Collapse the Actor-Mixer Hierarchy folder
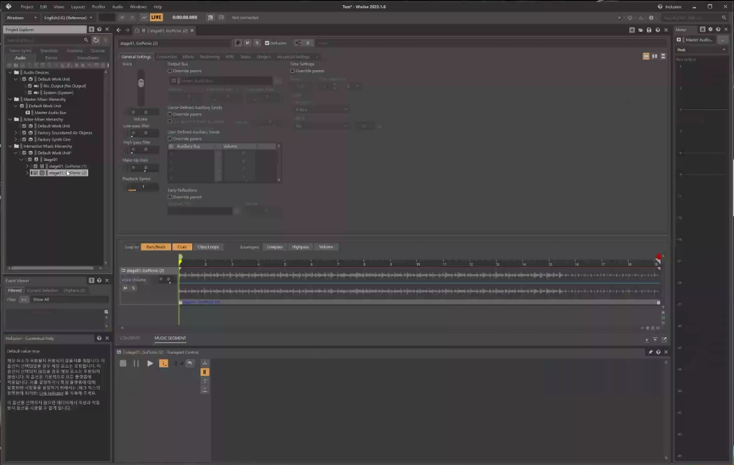 click(x=10, y=119)
